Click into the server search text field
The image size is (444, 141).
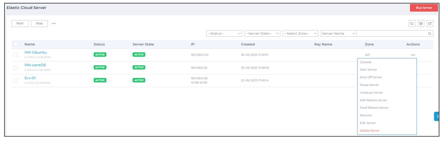pyautogui.click(x=391, y=34)
